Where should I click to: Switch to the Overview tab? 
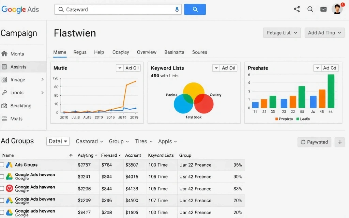[147, 52]
